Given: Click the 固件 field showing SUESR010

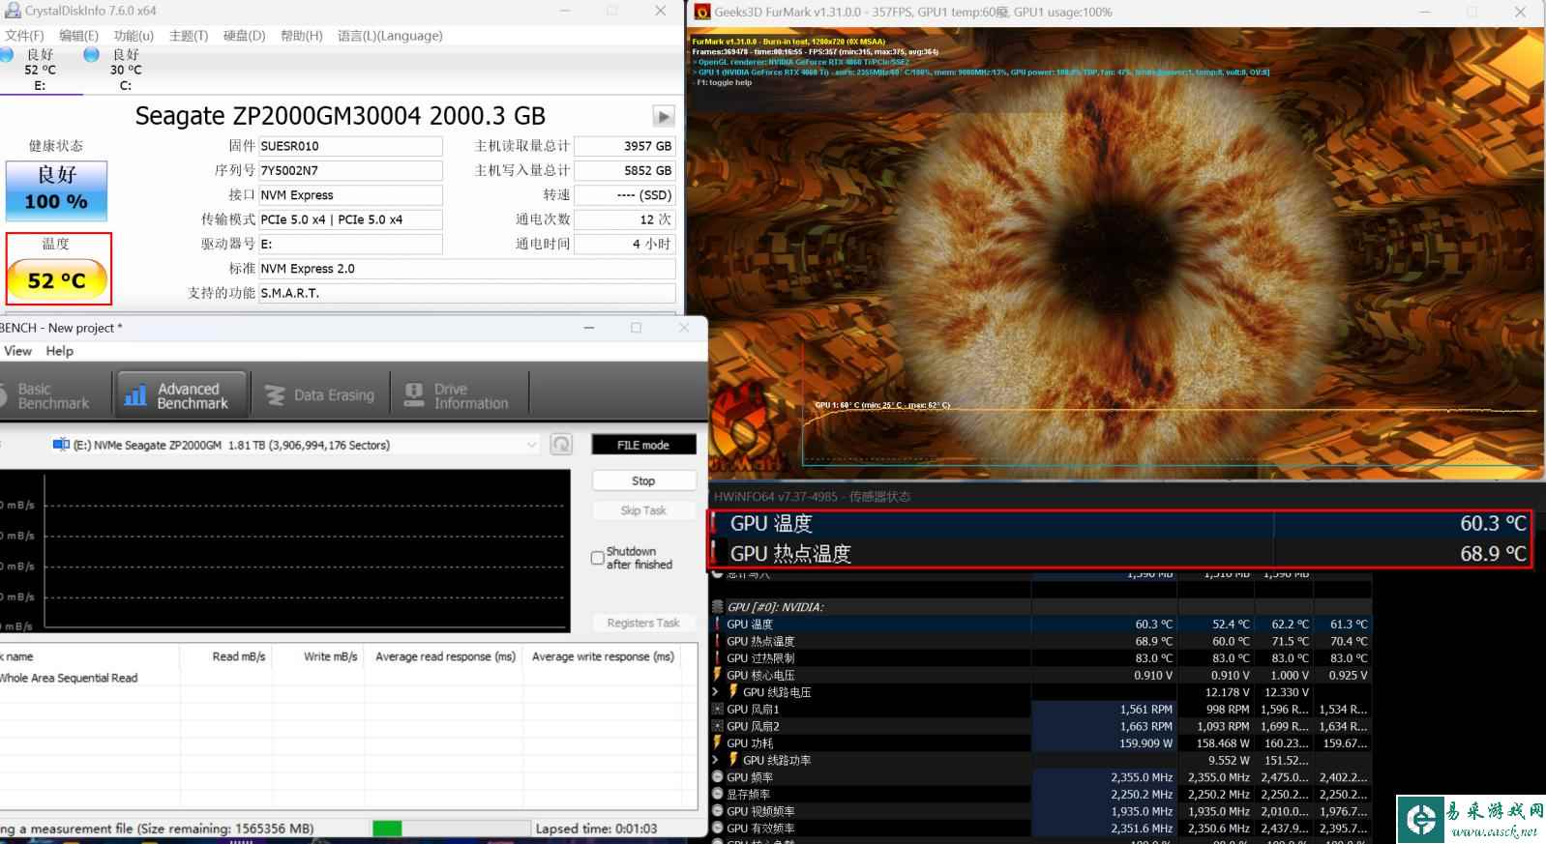Looking at the screenshot, I should click(350, 146).
